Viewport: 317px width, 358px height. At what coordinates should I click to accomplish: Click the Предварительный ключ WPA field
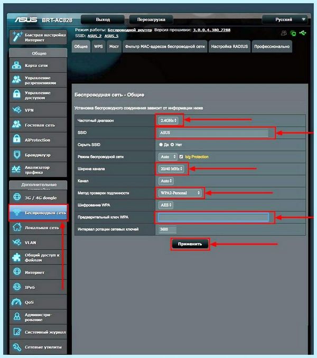[x=213, y=217]
